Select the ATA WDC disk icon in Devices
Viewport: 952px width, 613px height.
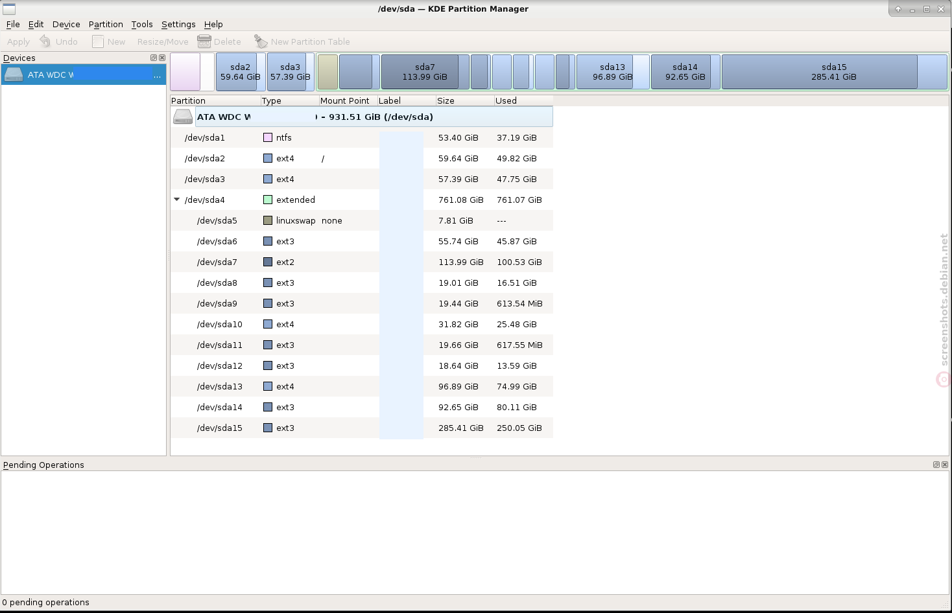pos(13,75)
